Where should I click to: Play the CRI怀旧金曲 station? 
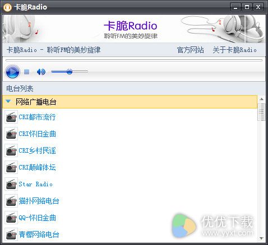coord(37,134)
